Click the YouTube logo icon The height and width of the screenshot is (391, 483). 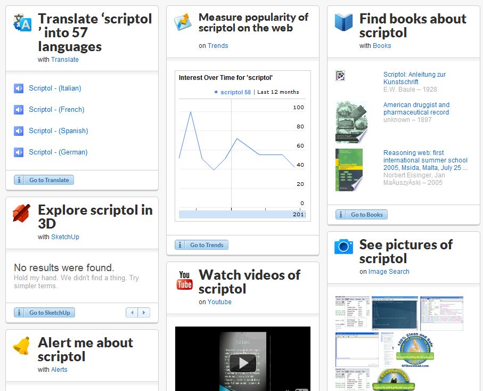pyautogui.click(x=184, y=281)
